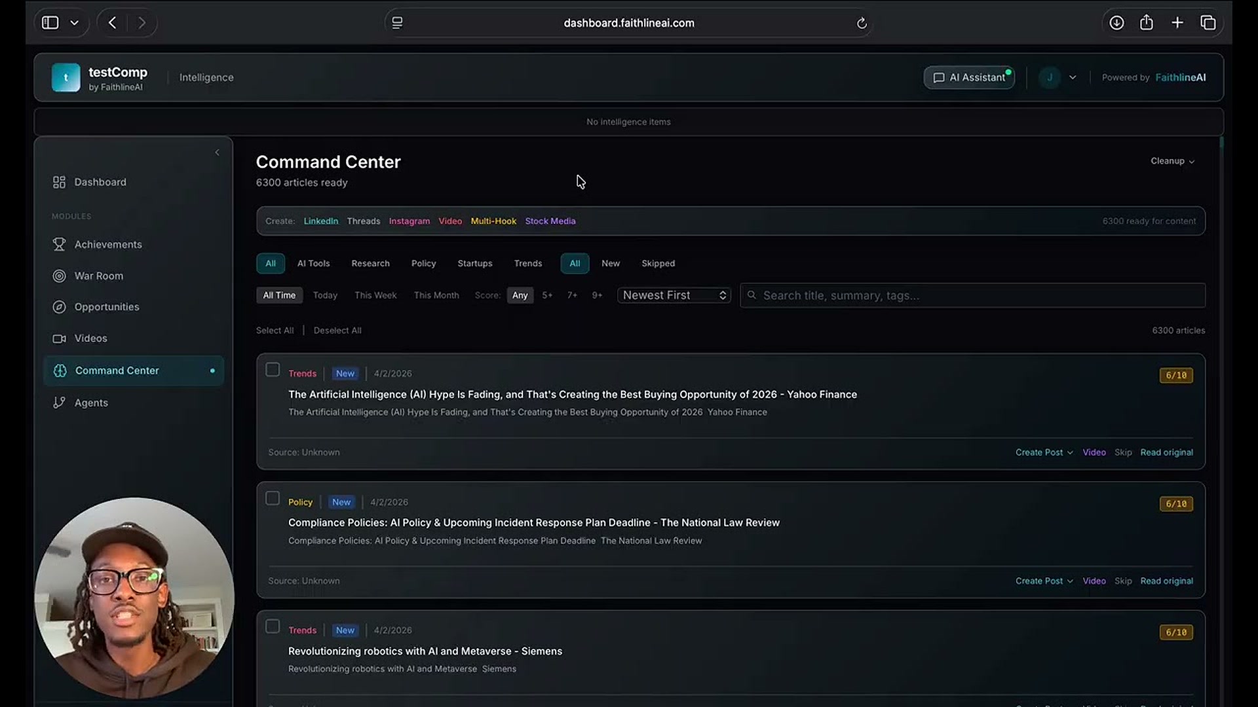This screenshot has height=707, width=1258.
Task: Expand Create Post on Yahoo Finance article
Action: [x=1044, y=452]
